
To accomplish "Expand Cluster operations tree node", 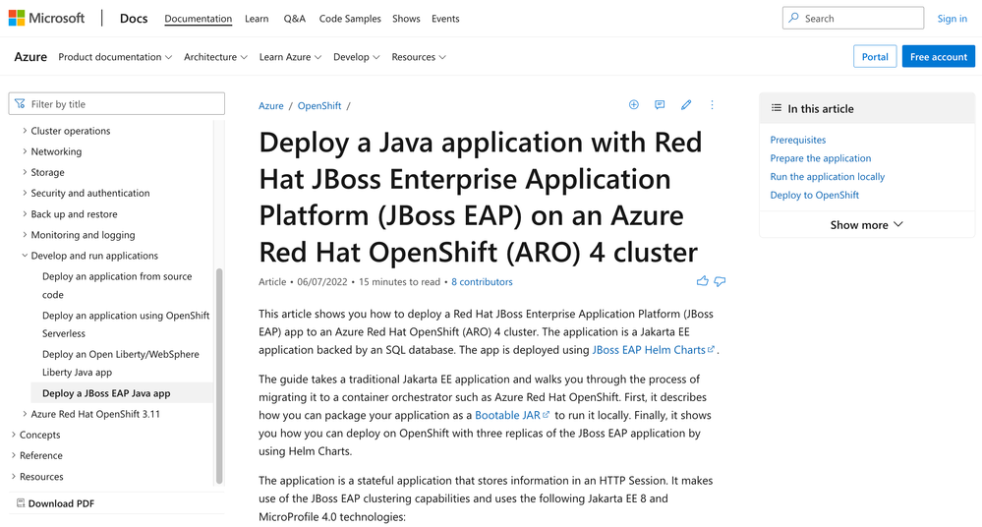I will (25, 131).
